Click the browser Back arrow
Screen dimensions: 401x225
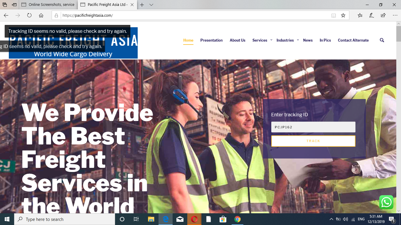click(6, 15)
